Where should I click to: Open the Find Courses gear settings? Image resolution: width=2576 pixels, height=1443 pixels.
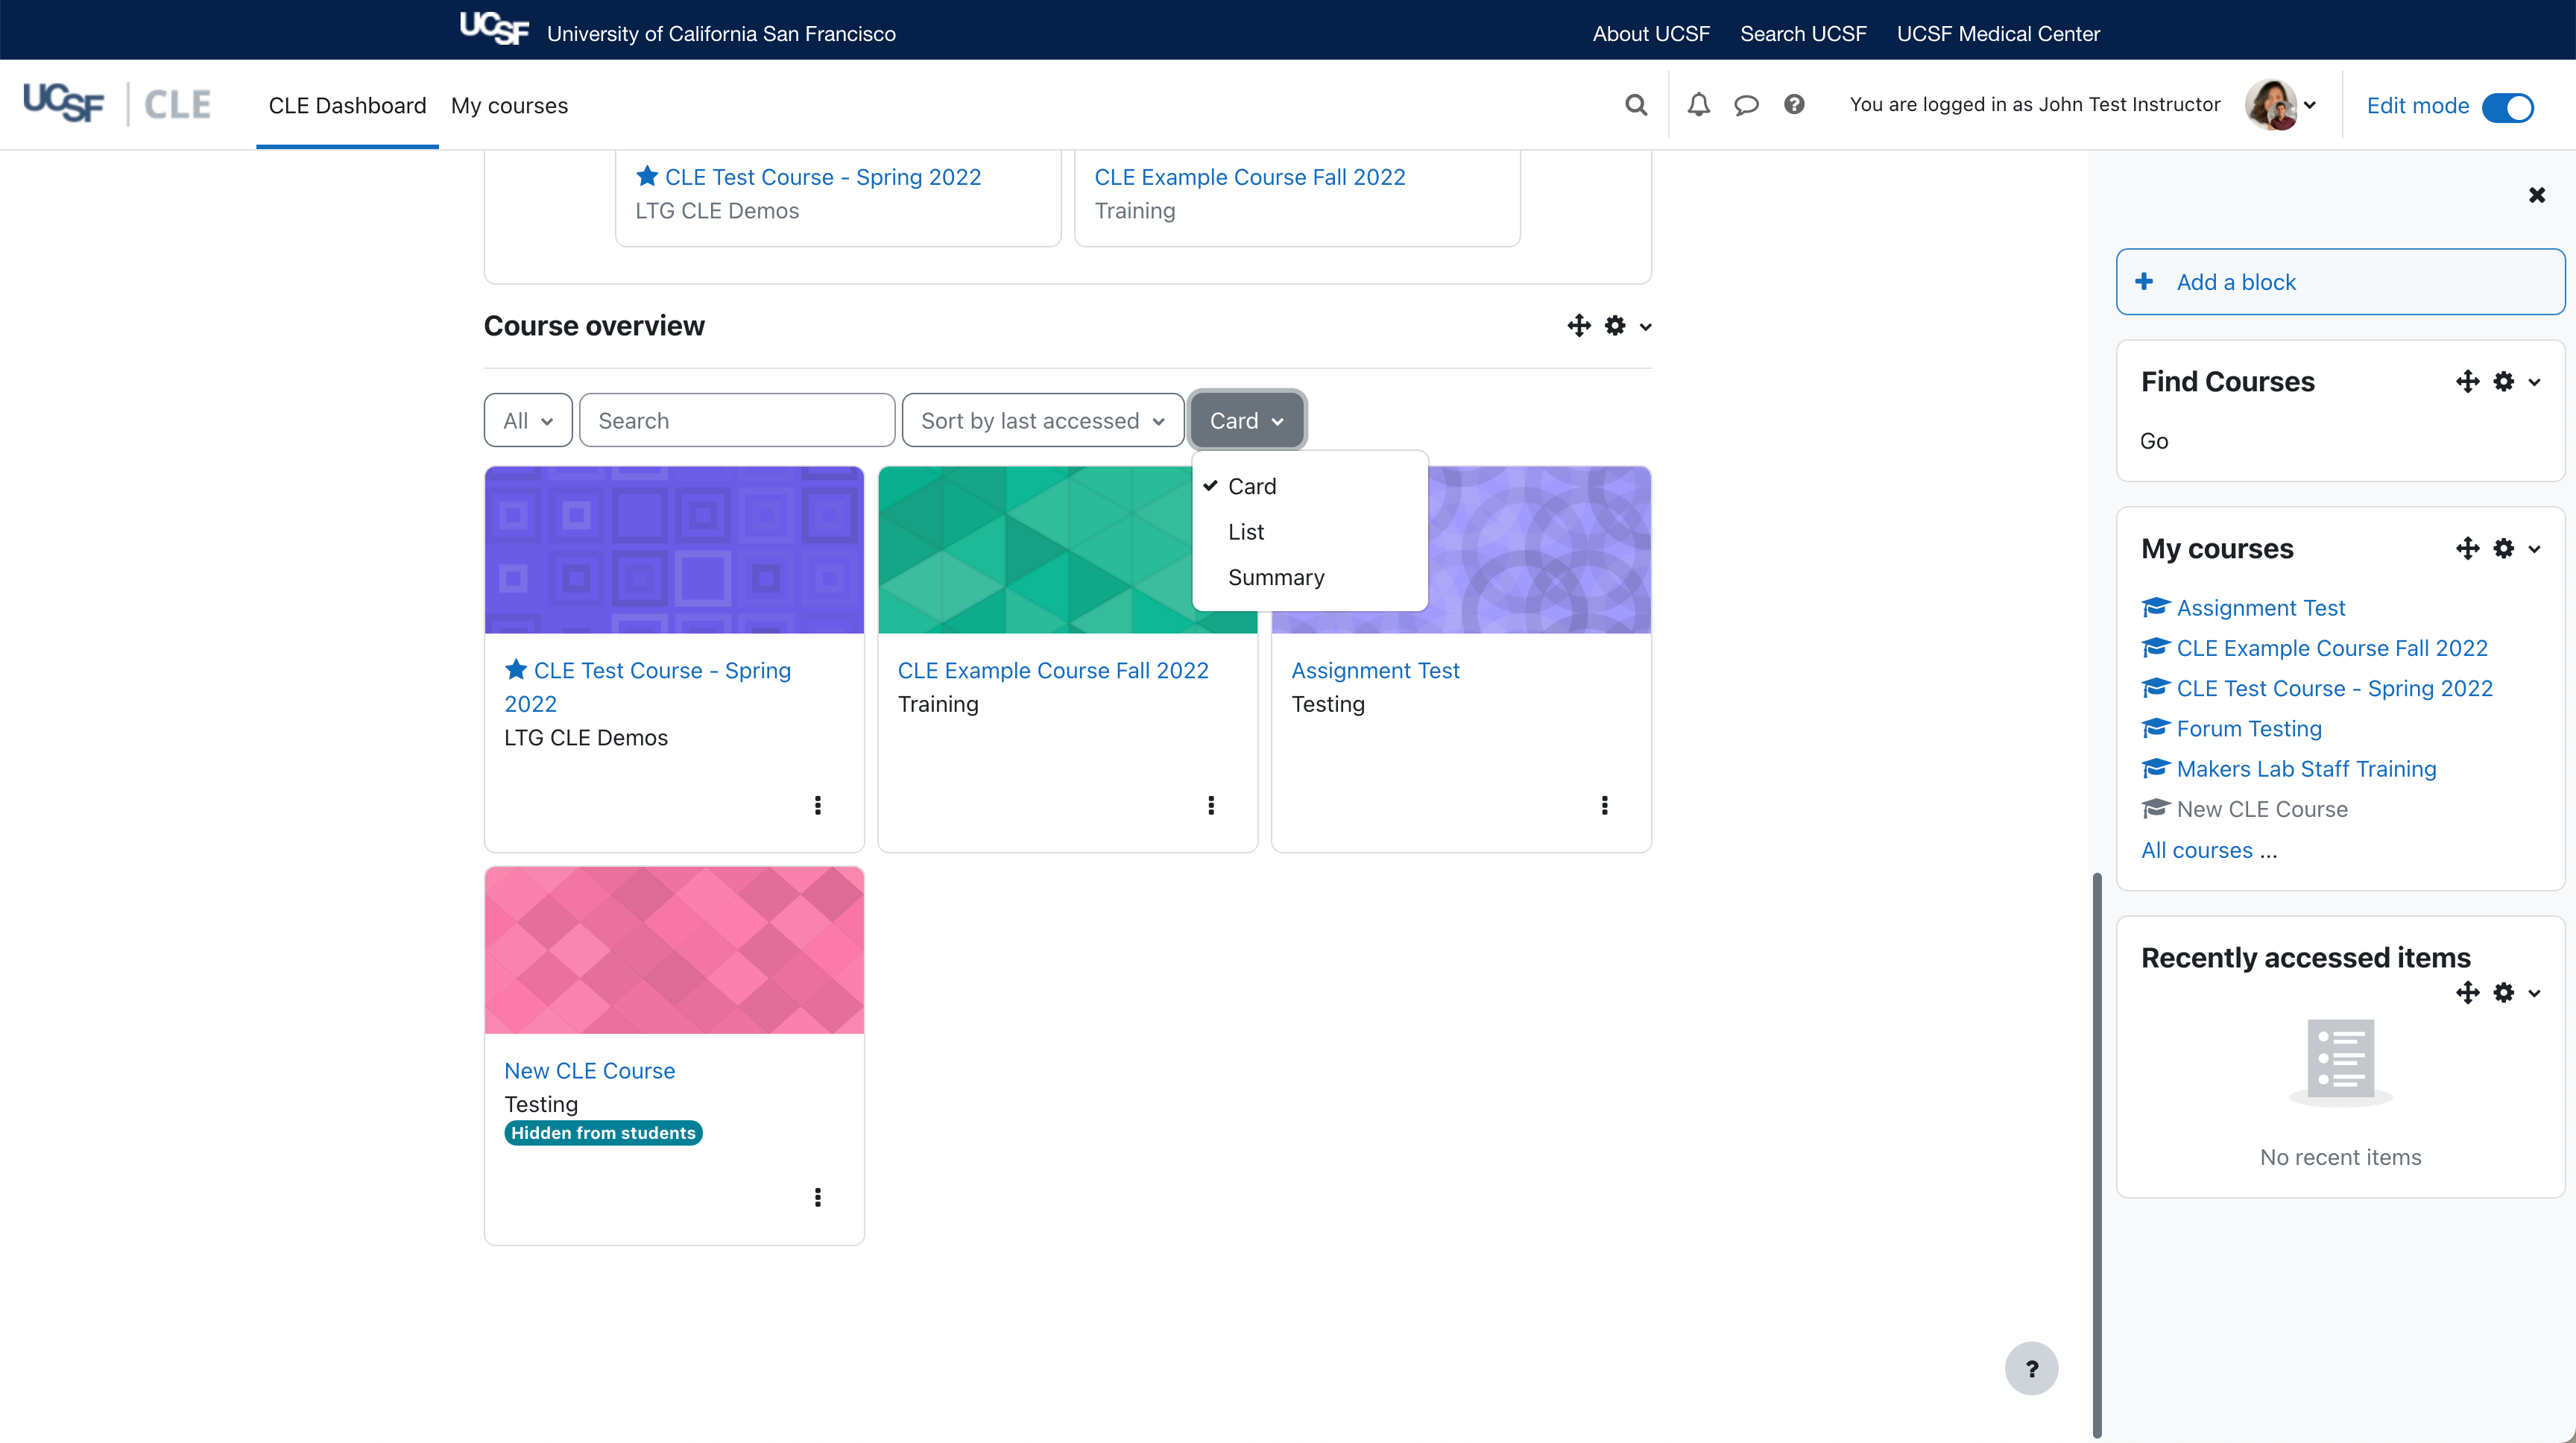[x=2504, y=382]
